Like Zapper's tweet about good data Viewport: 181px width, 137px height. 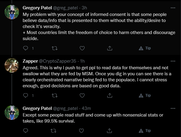[82, 95]
